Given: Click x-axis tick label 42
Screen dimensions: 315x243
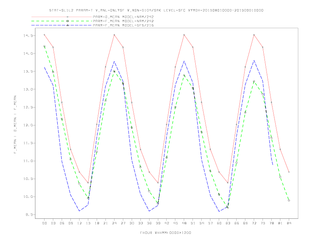Looking at the screenshot, I should coord(167,223).
